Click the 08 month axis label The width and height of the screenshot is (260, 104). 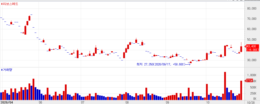(x=127, y=102)
